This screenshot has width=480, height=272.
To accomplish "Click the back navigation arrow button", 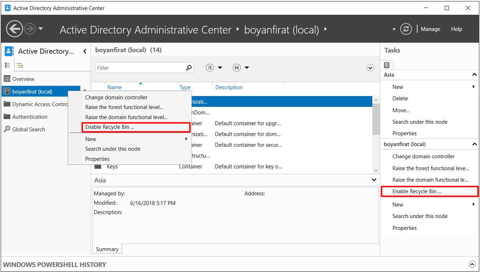I will (14, 29).
